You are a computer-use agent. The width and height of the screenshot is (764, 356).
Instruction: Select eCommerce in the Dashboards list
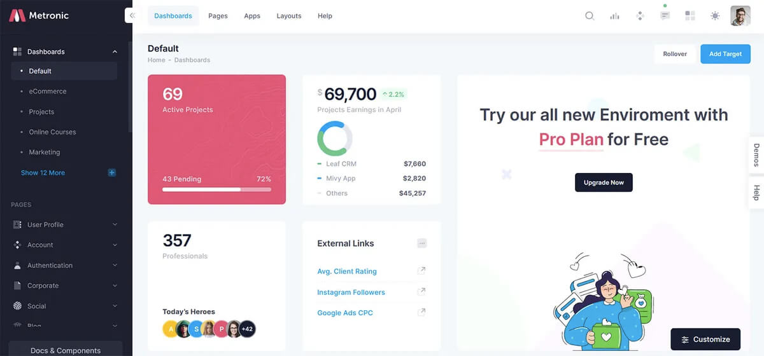pyautogui.click(x=48, y=92)
